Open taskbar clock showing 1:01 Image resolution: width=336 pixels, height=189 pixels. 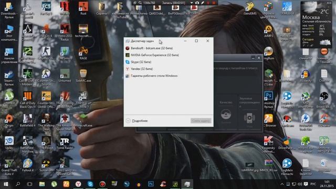327,184
